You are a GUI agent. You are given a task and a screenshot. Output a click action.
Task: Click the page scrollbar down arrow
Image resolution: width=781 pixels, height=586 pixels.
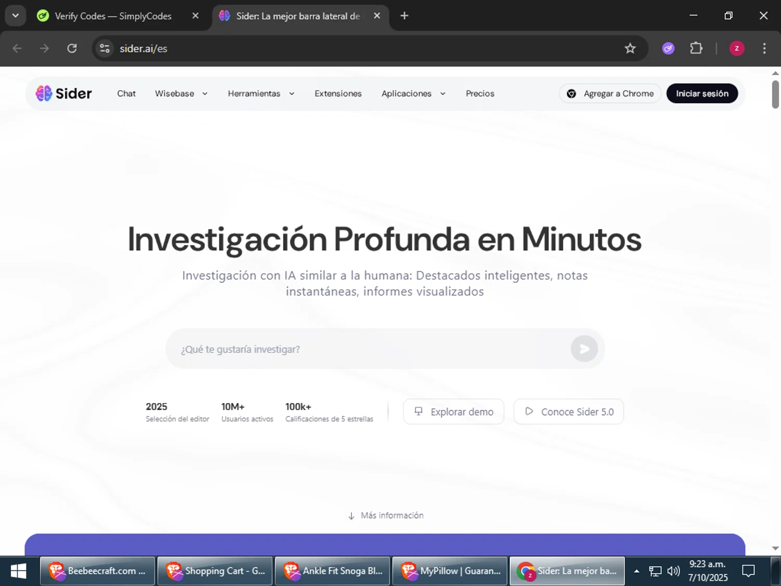click(775, 548)
